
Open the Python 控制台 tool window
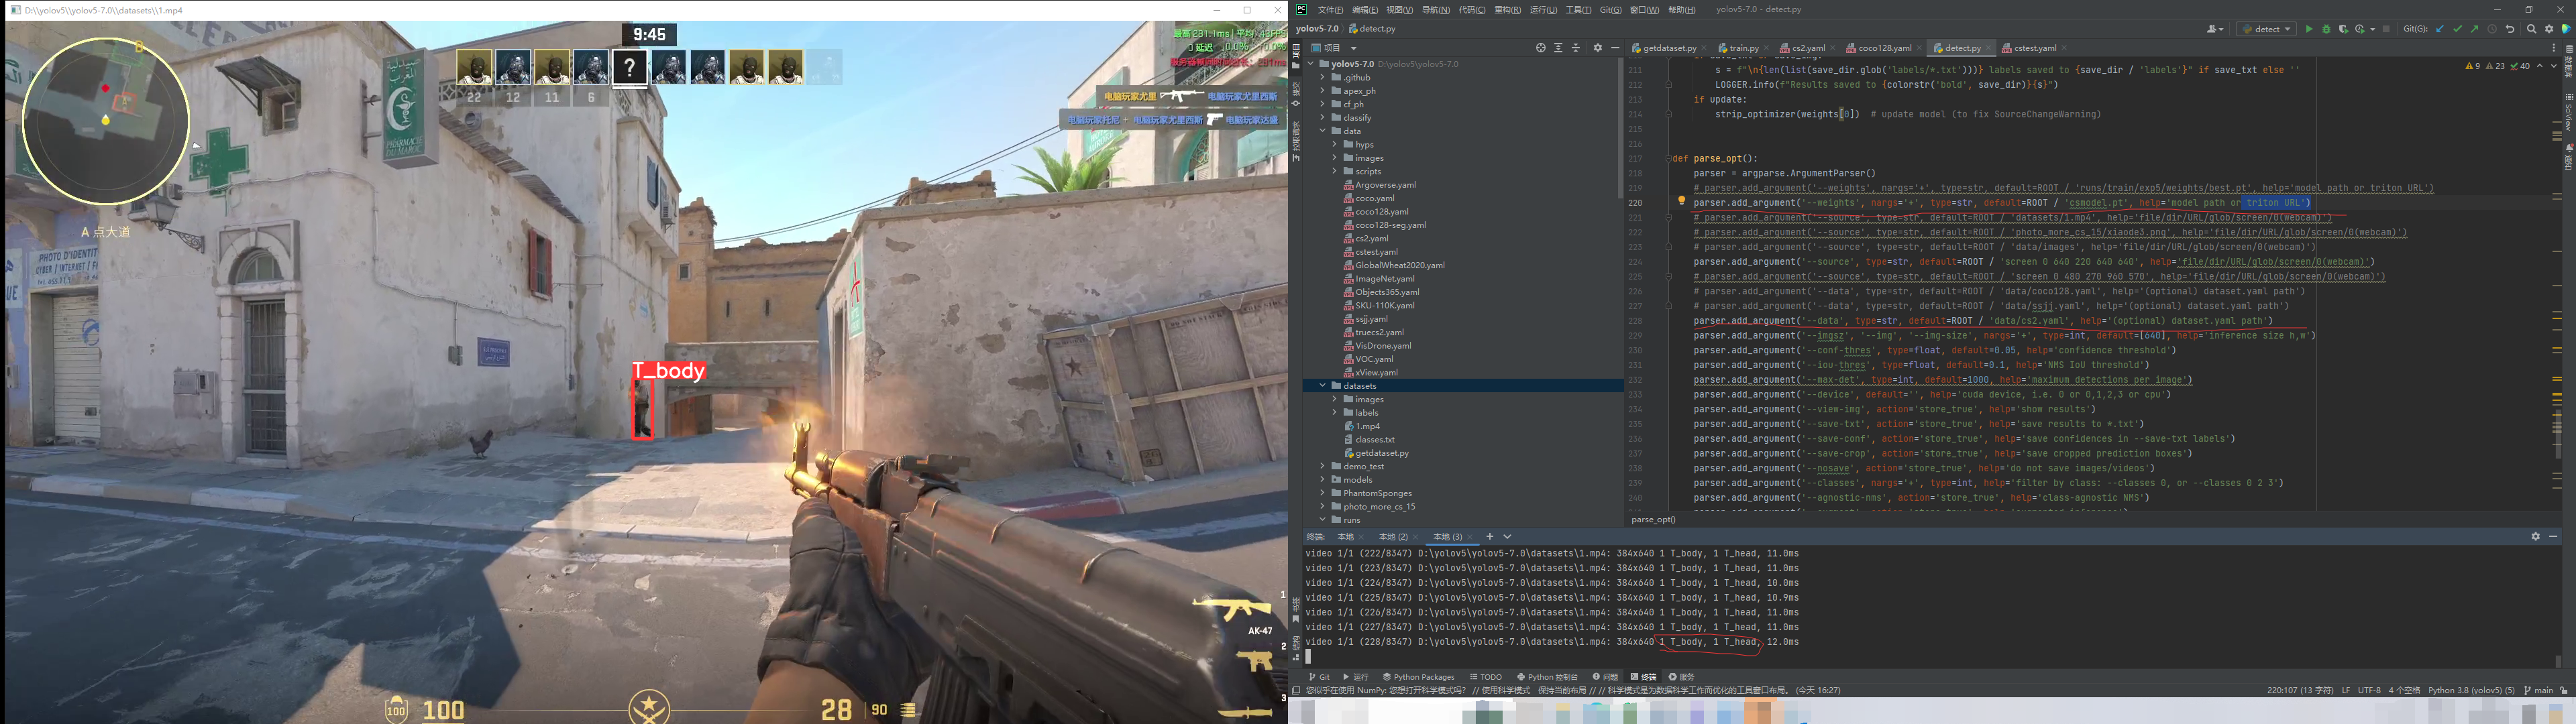point(1548,677)
